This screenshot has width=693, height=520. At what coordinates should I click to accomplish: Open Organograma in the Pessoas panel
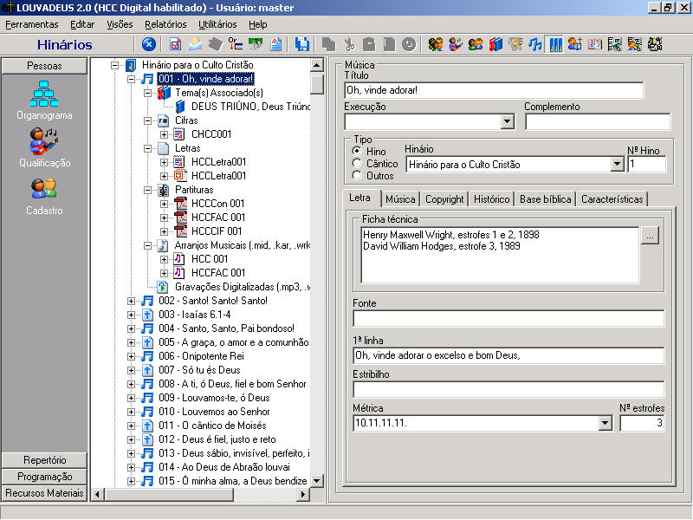[x=44, y=101]
